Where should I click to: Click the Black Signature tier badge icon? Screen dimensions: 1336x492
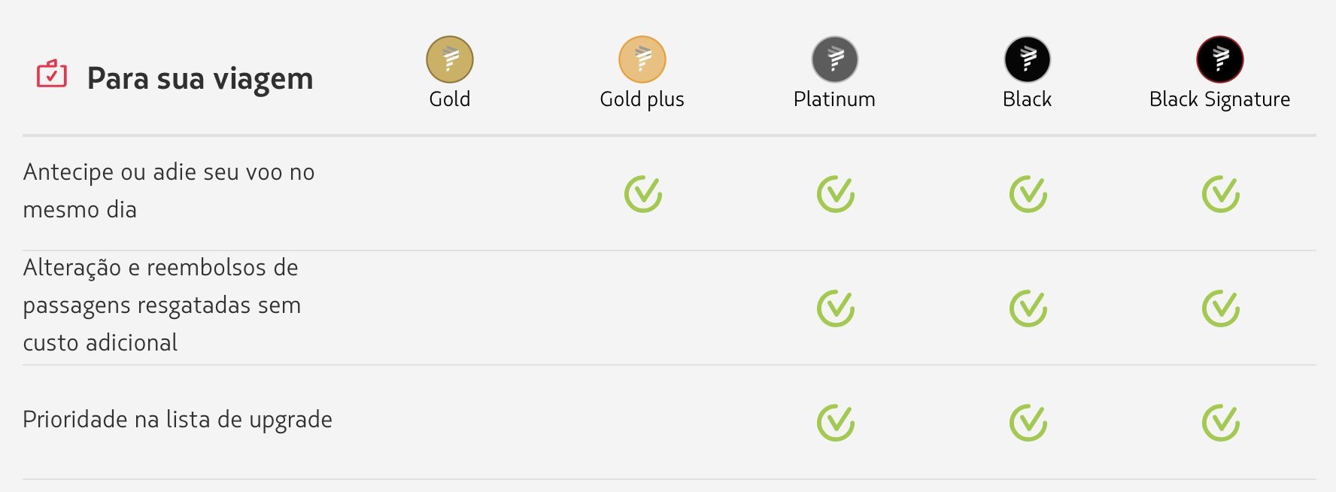[1220, 59]
